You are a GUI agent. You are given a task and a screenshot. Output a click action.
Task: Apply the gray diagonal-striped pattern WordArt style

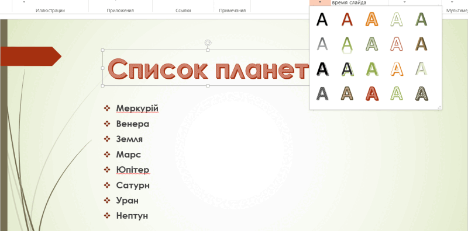(322, 93)
